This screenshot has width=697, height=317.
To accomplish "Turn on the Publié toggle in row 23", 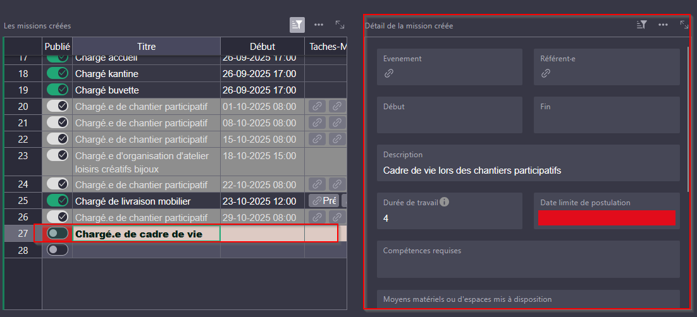I will click(58, 155).
